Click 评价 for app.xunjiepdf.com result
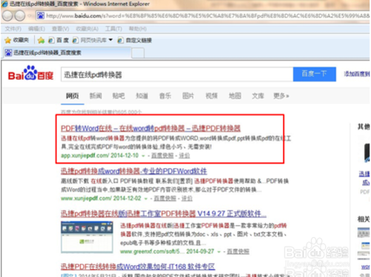371x277 pixels. point(184,156)
